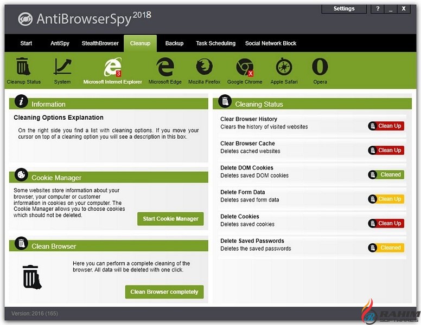
Task: Click the Clean Browser header trash icon
Action: (21, 244)
